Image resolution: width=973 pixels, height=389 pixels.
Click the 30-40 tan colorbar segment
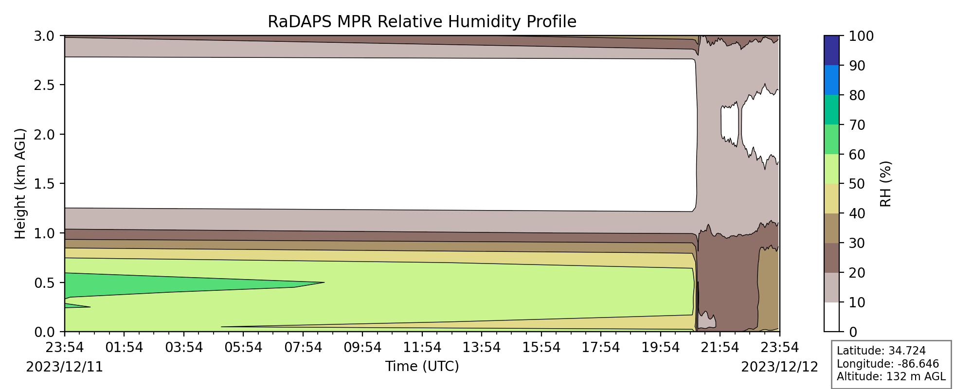click(x=832, y=228)
